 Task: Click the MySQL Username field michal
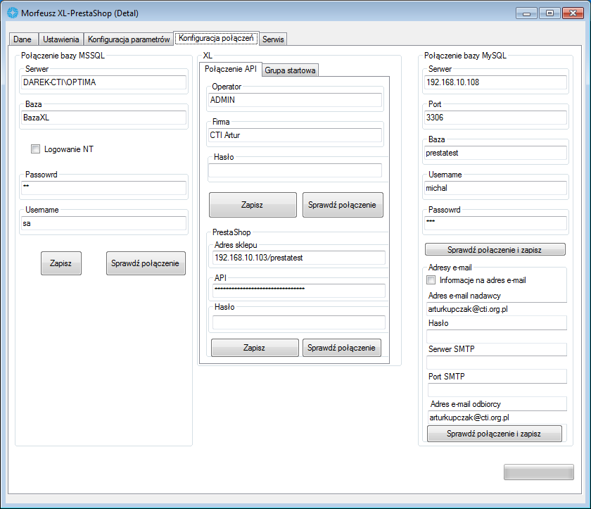[x=495, y=188]
